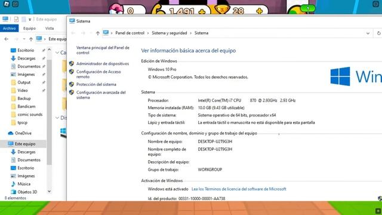
Task: Select Escritorio in quick access list
Action: pos(26,50)
